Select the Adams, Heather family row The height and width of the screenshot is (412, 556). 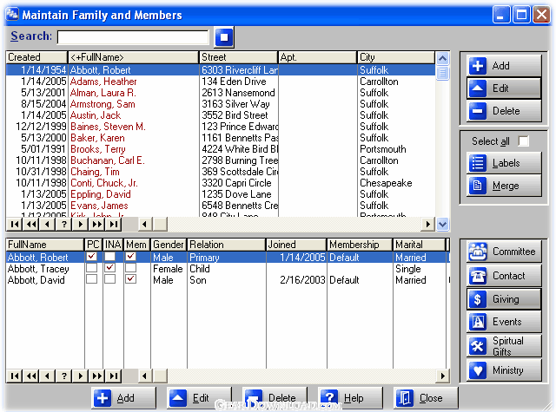pos(220,82)
